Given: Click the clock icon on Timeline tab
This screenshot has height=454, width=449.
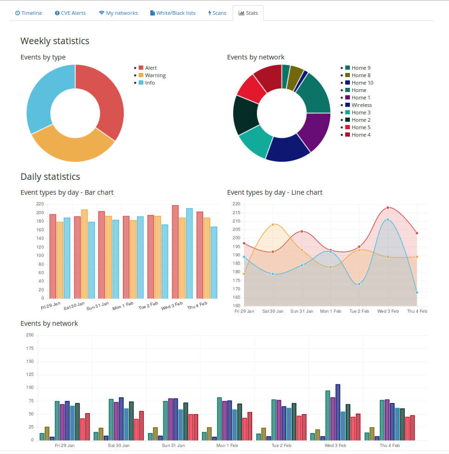Looking at the screenshot, I should (x=18, y=13).
